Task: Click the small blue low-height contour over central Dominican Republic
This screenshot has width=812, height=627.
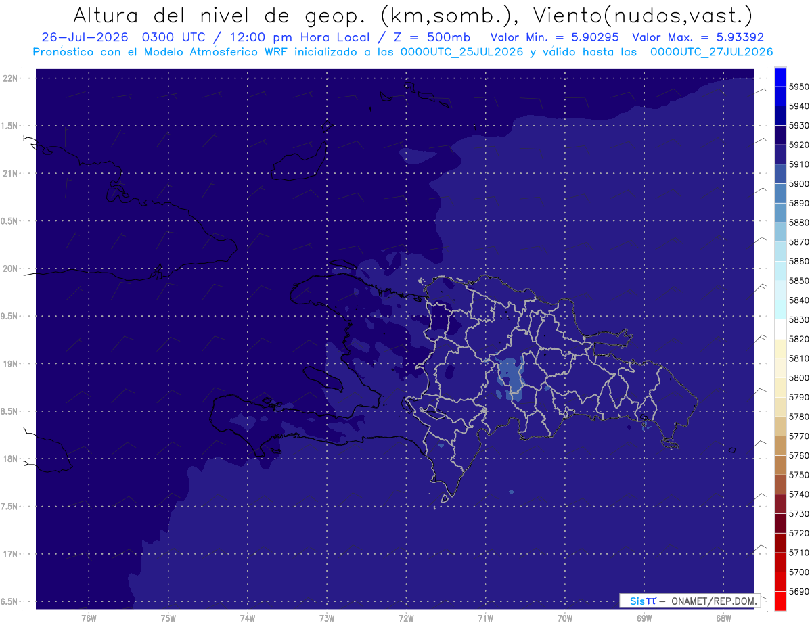Action: 512,380
